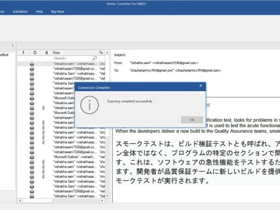
Task: Sort by the attachment paperclip column icon
Action: [x=47, y=53]
